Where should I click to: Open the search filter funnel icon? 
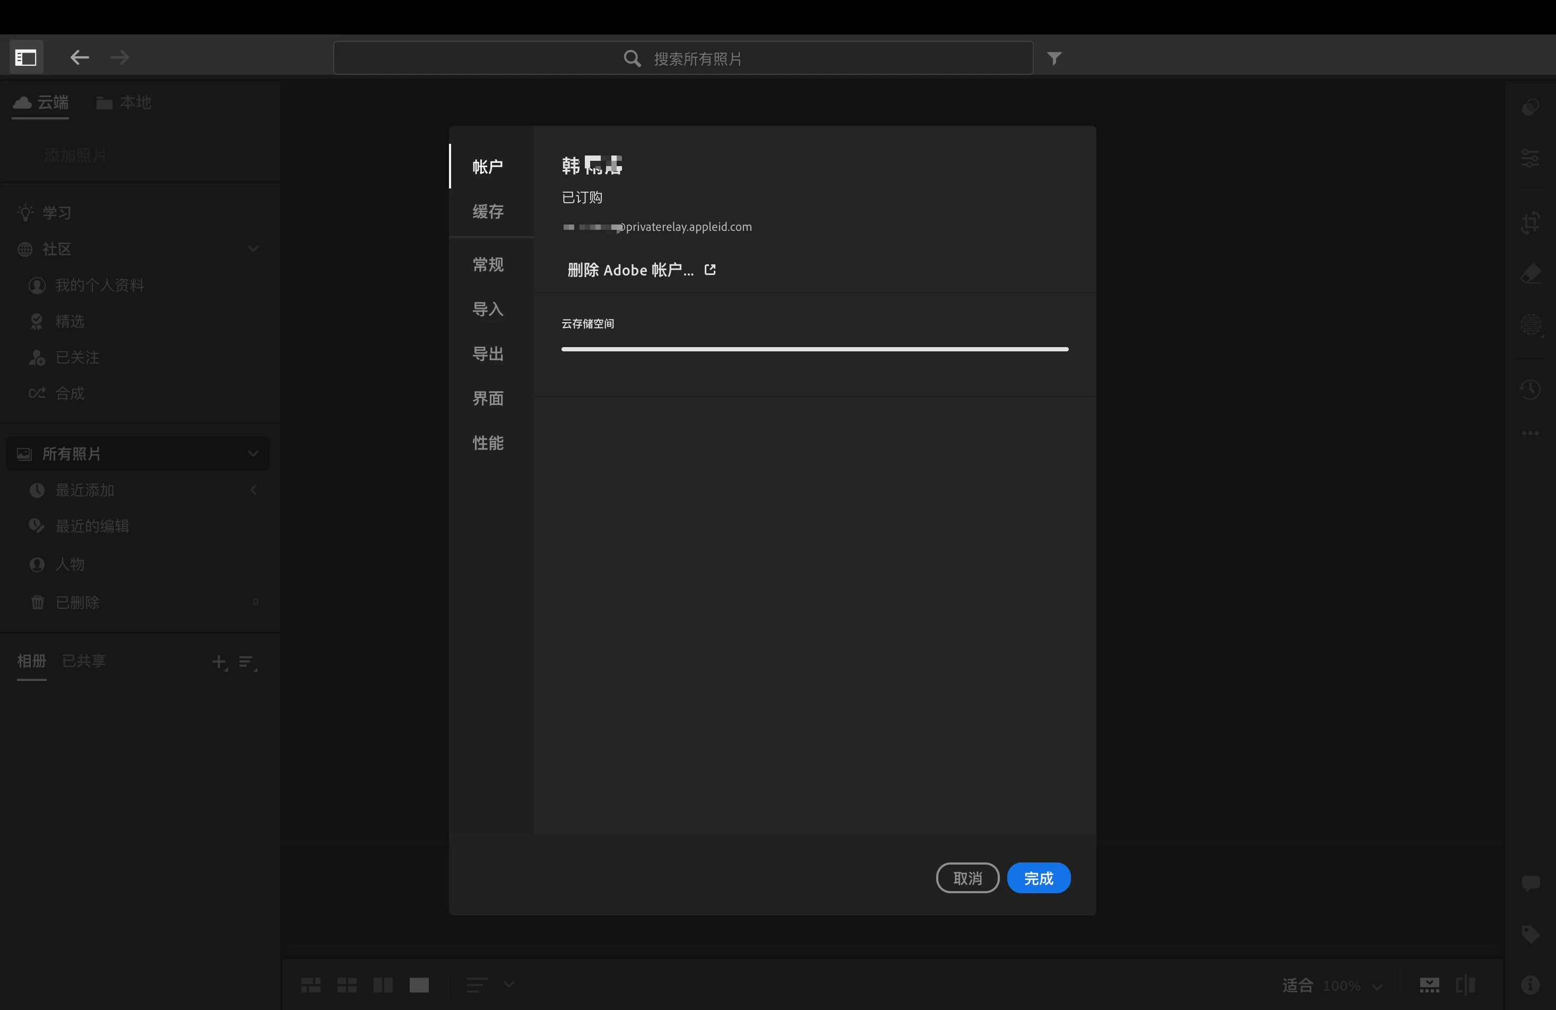pos(1054,58)
